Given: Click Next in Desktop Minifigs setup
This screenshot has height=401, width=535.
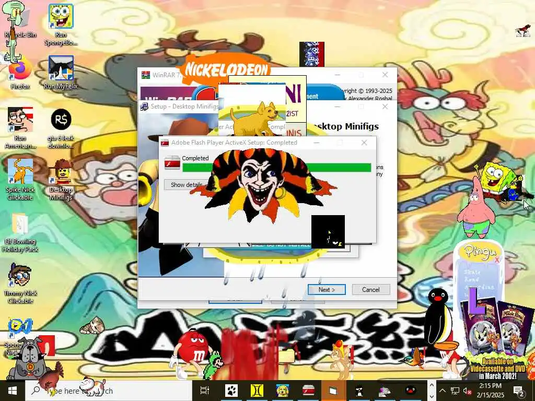Looking at the screenshot, I should point(327,289).
